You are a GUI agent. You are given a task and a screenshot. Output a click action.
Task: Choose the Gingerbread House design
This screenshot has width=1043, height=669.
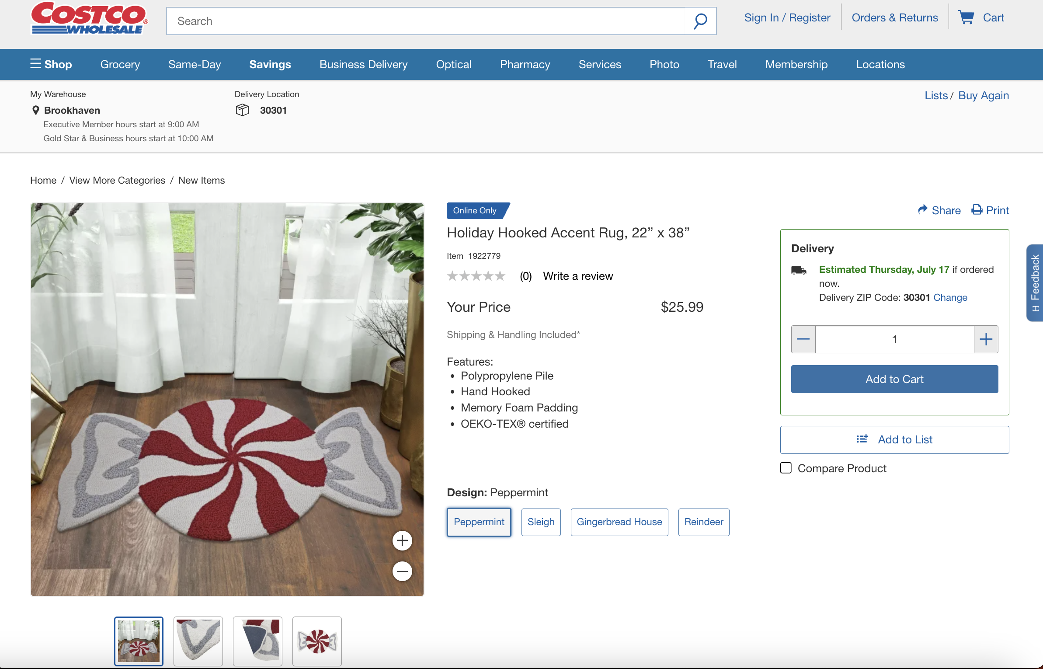click(x=619, y=522)
